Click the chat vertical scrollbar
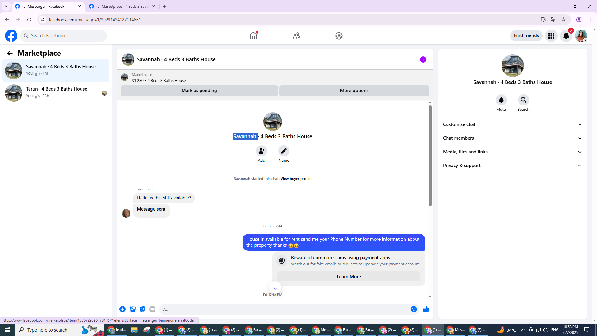Viewport: 597px width, 336px height. click(x=430, y=156)
